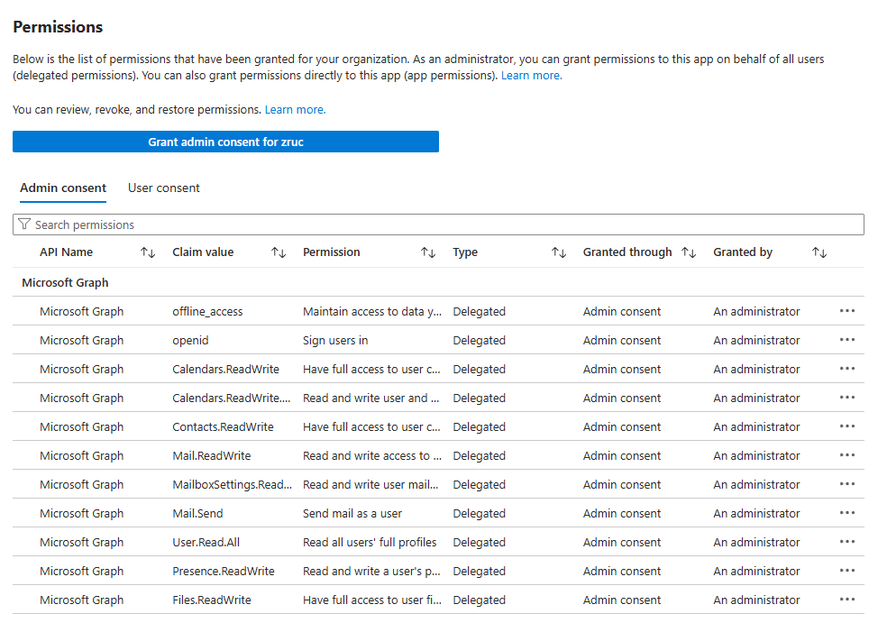878x632 pixels.
Task: Open Learn more link about revoking permissions
Action: [x=295, y=110]
